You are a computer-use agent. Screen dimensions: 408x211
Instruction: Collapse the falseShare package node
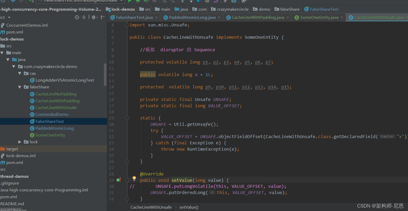click(20, 87)
